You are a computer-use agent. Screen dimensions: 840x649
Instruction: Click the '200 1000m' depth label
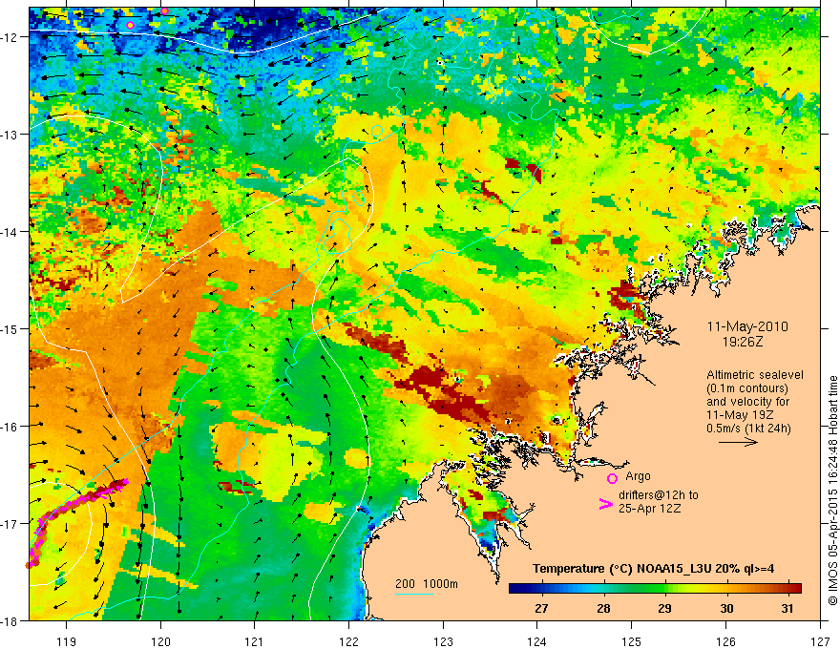coord(427,584)
